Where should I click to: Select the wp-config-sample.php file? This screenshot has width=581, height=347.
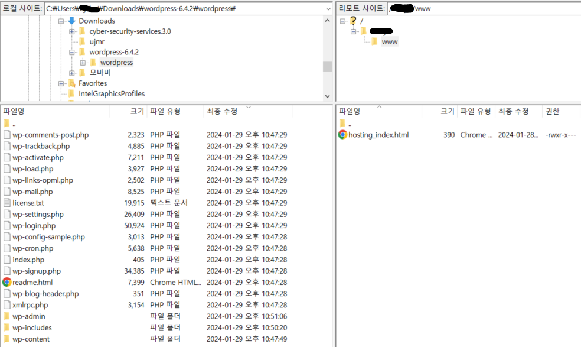click(x=45, y=236)
